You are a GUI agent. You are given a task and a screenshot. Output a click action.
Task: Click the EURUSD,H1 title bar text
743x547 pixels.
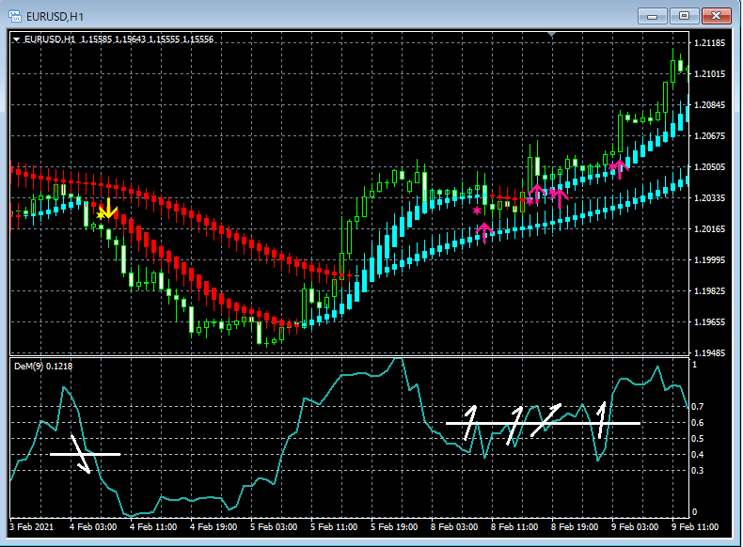pyautogui.click(x=55, y=17)
